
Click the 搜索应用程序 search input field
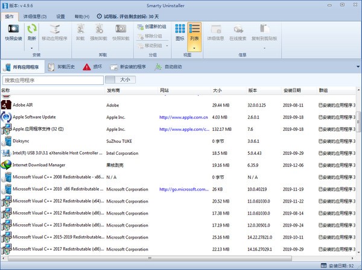click(x=53, y=80)
